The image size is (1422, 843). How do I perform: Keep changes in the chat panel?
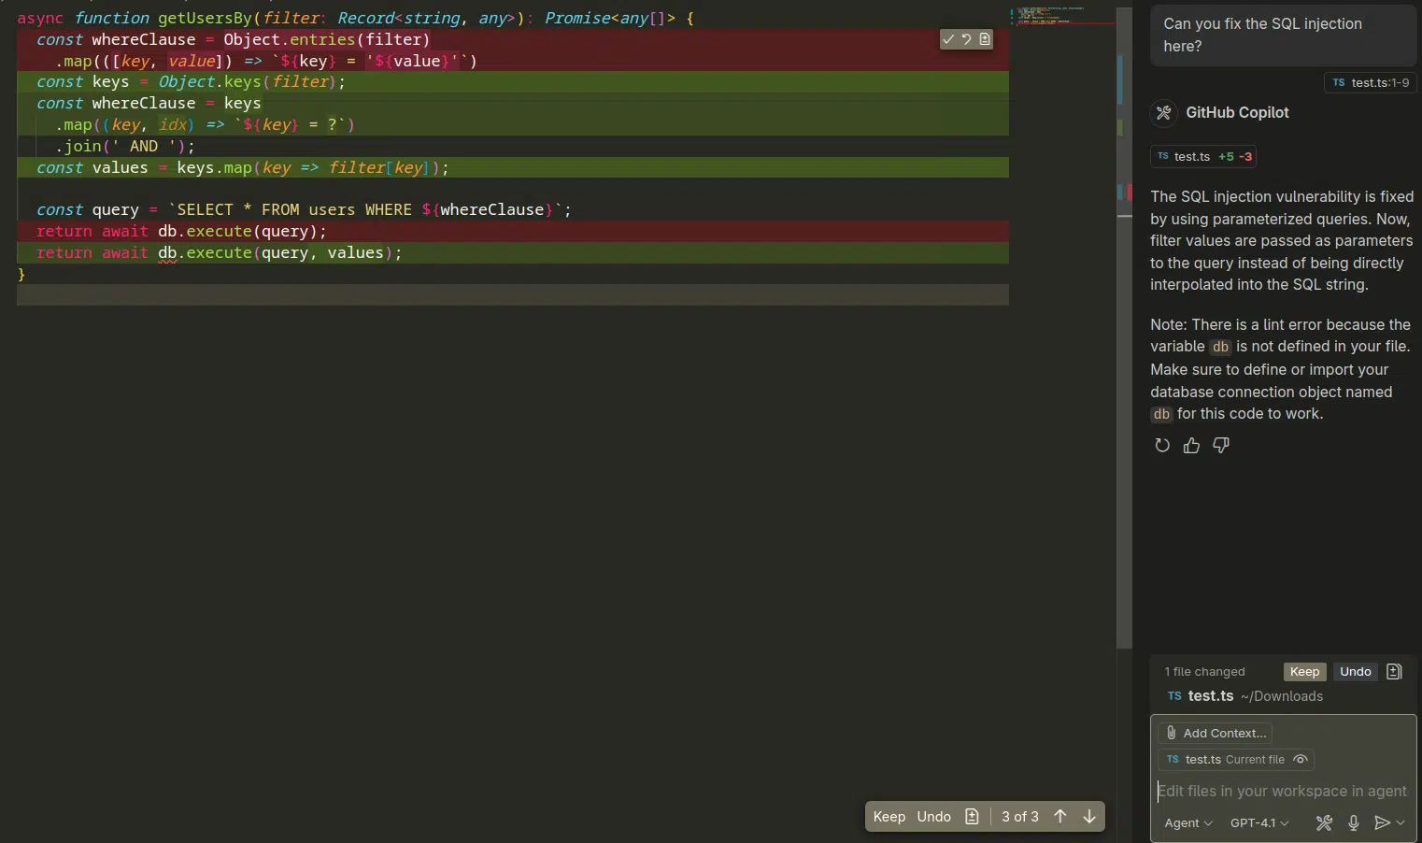[x=1304, y=672]
